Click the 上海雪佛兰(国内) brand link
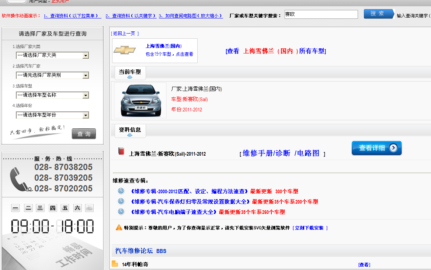This screenshot has height=270, width=431. [164, 46]
